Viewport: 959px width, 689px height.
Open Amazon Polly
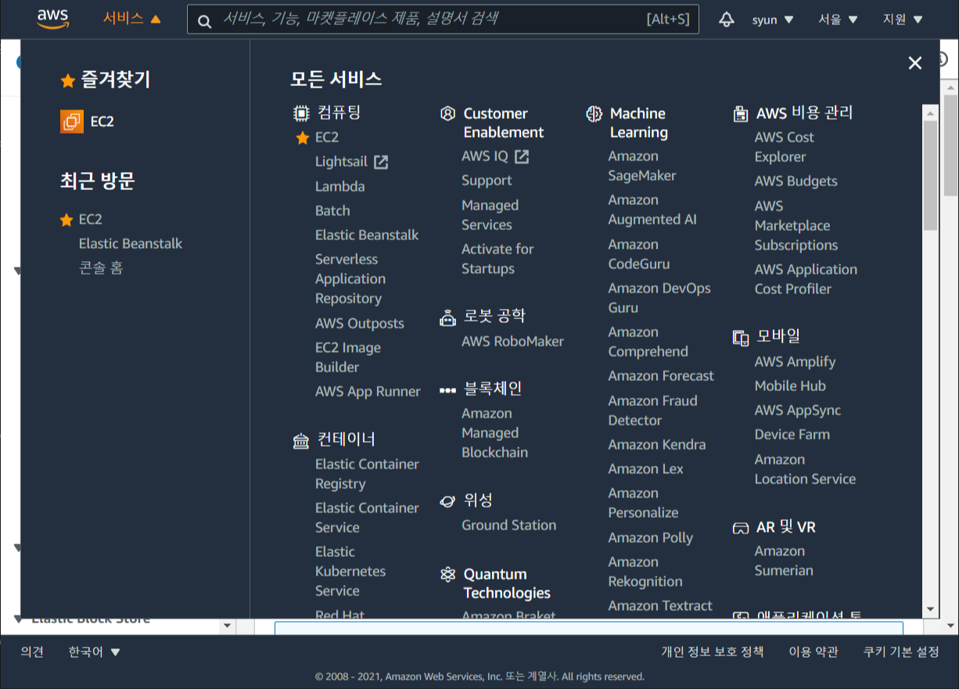[x=650, y=537]
